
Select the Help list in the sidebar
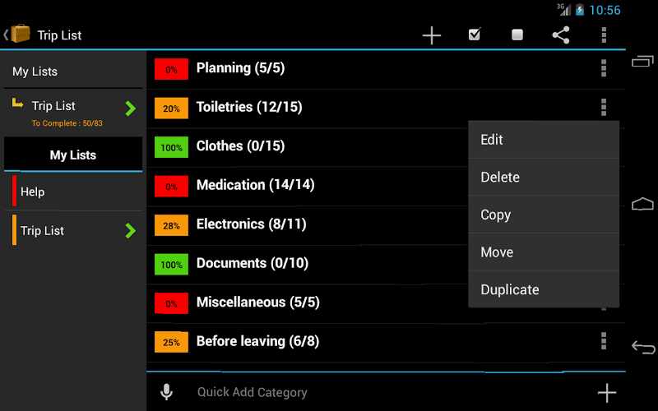pos(73,192)
